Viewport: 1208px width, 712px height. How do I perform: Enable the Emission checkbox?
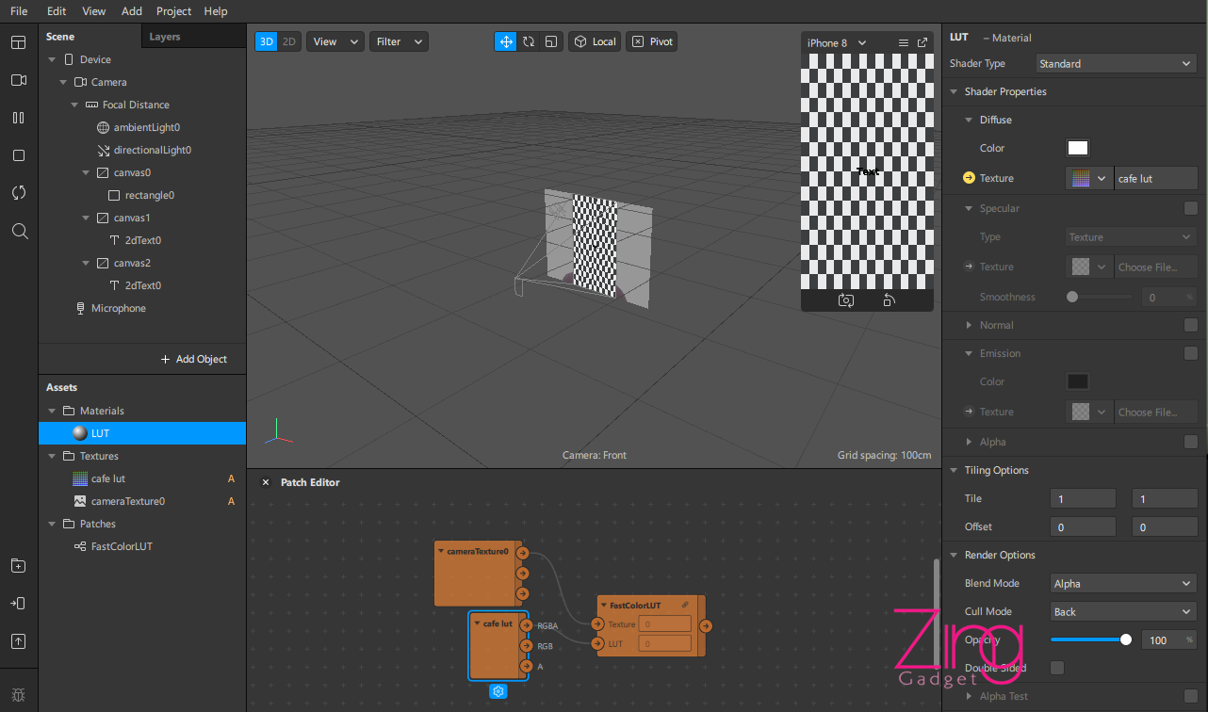coord(1191,353)
